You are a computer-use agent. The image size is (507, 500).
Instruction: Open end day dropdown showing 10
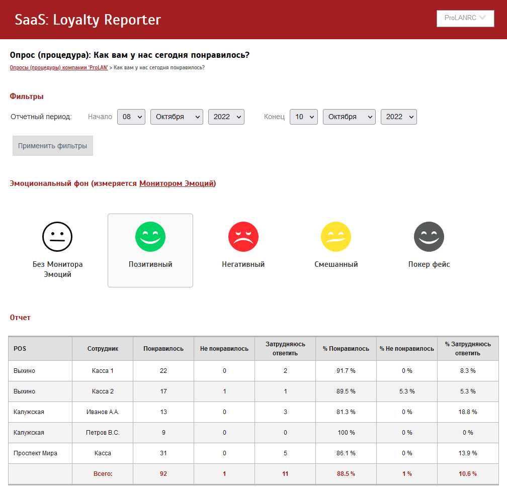pos(304,117)
